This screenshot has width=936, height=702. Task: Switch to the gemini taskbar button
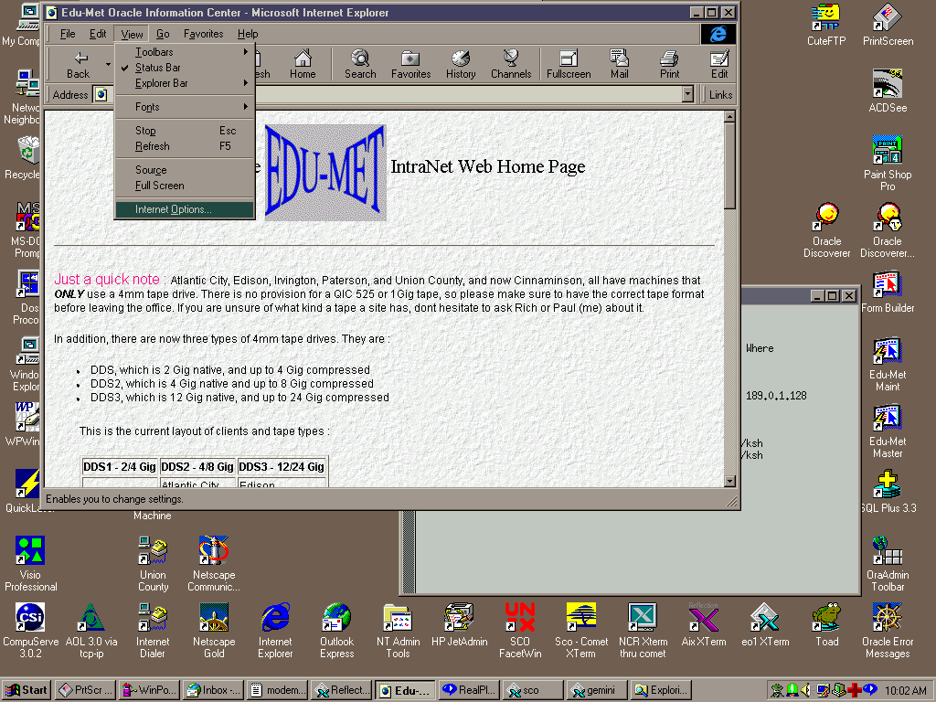(x=598, y=690)
